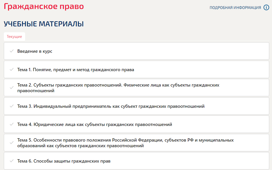Screen dimensions: 272x170
Task: Open Тема 5 Особенности правового положения
Action: 125,140
